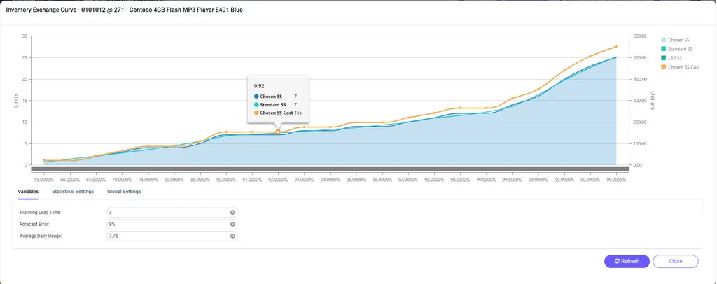Click the 99.9000% axis label

tap(538, 180)
